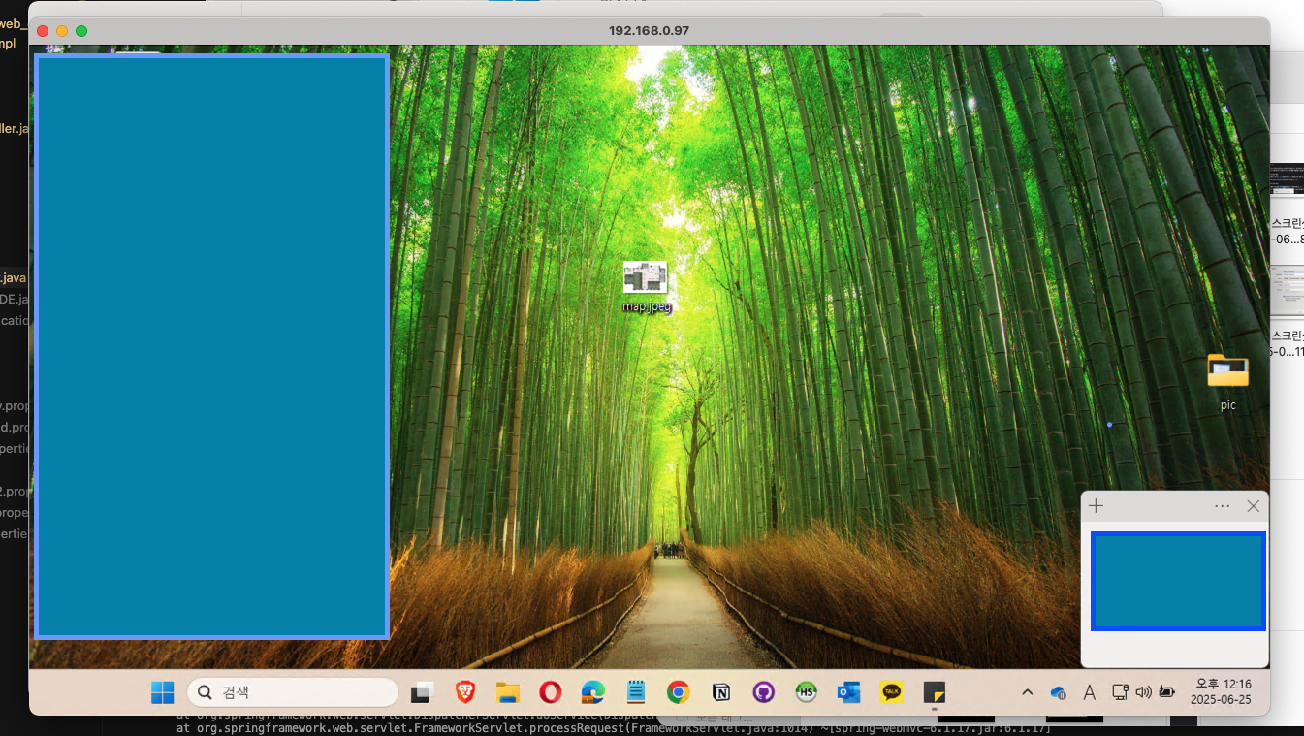Screen dimensions: 1304x736
Task: Open Microsoft Edge from the taskbar
Action: (593, 692)
